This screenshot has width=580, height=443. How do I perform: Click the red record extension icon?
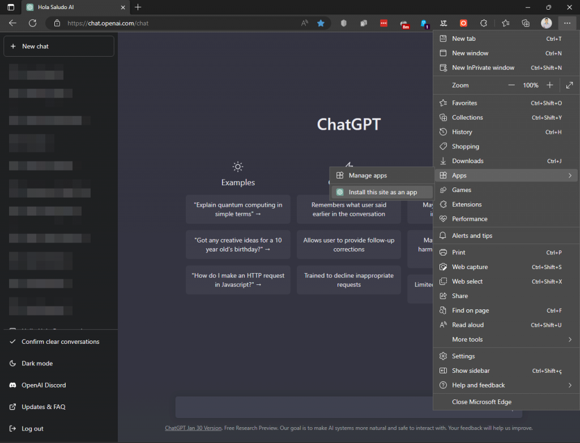pos(463,23)
